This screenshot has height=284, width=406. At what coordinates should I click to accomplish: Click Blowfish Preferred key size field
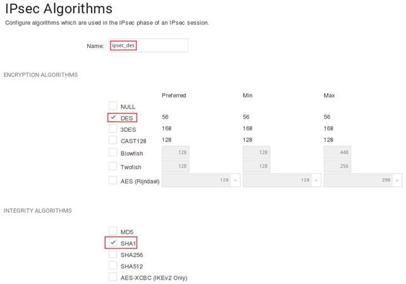coord(175,153)
